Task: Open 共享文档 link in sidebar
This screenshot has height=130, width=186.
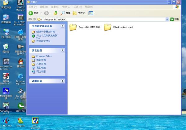Action: pyautogui.click(x=41, y=64)
